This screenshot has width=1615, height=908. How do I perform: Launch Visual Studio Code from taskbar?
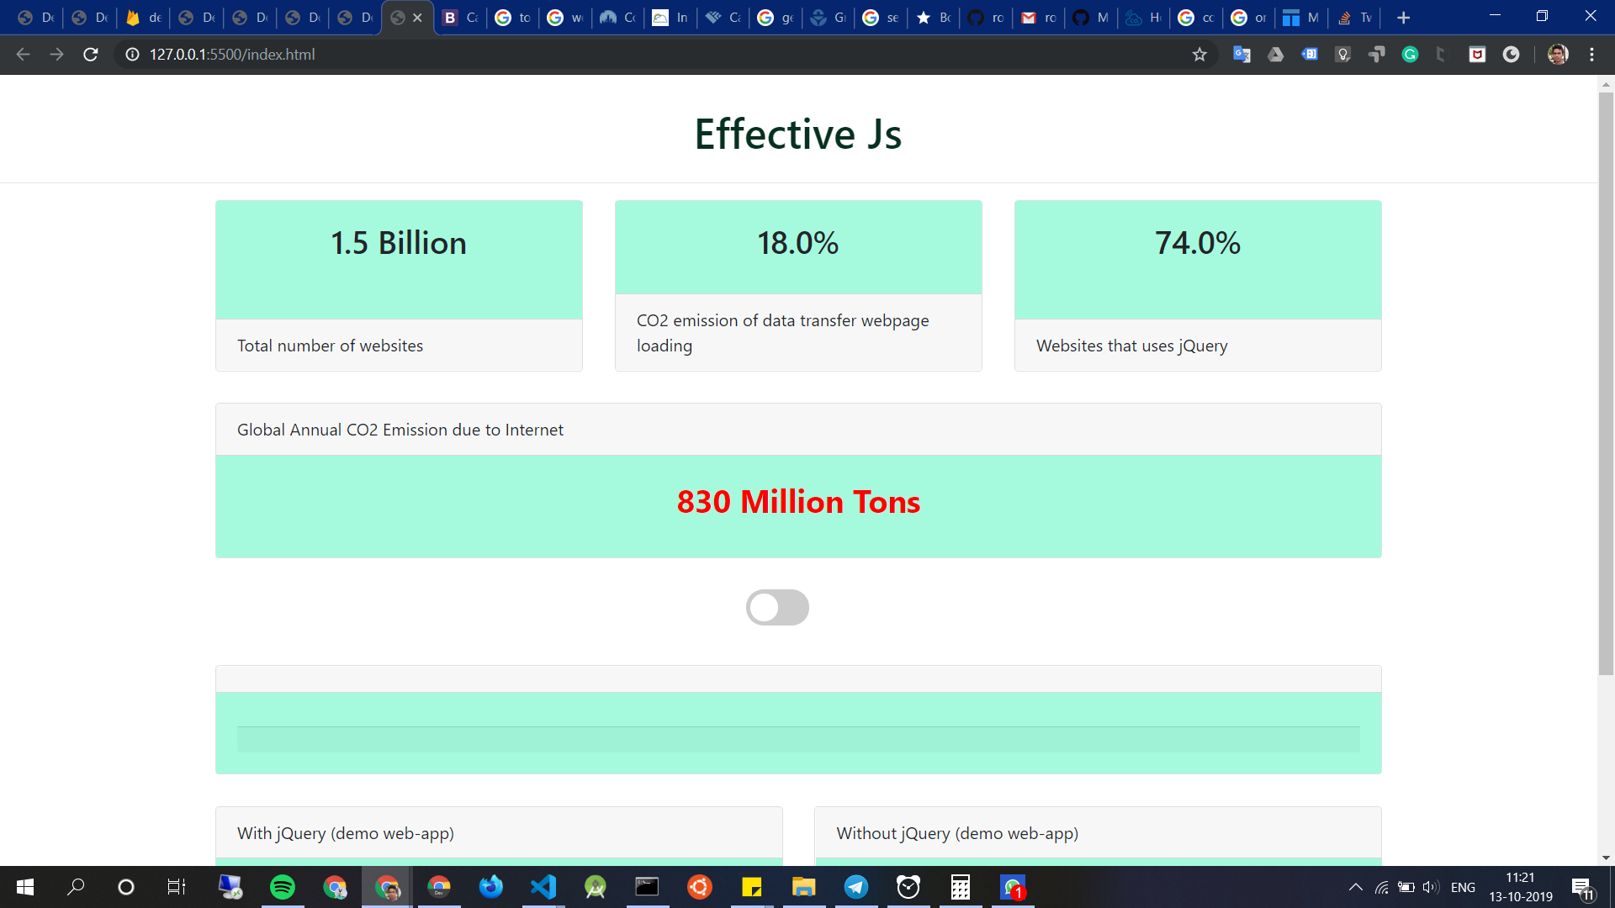point(543,887)
